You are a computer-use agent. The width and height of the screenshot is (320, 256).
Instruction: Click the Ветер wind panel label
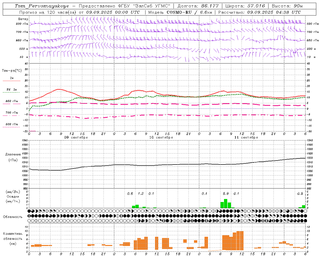click(23, 19)
